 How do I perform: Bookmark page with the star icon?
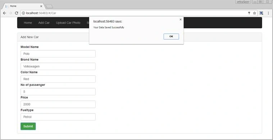[254, 13]
